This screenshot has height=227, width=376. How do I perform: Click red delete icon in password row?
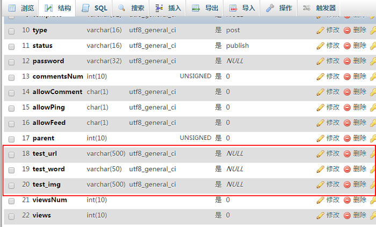click(347, 61)
